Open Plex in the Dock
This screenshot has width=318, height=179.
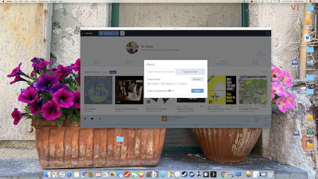pyautogui.click(x=213, y=174)
